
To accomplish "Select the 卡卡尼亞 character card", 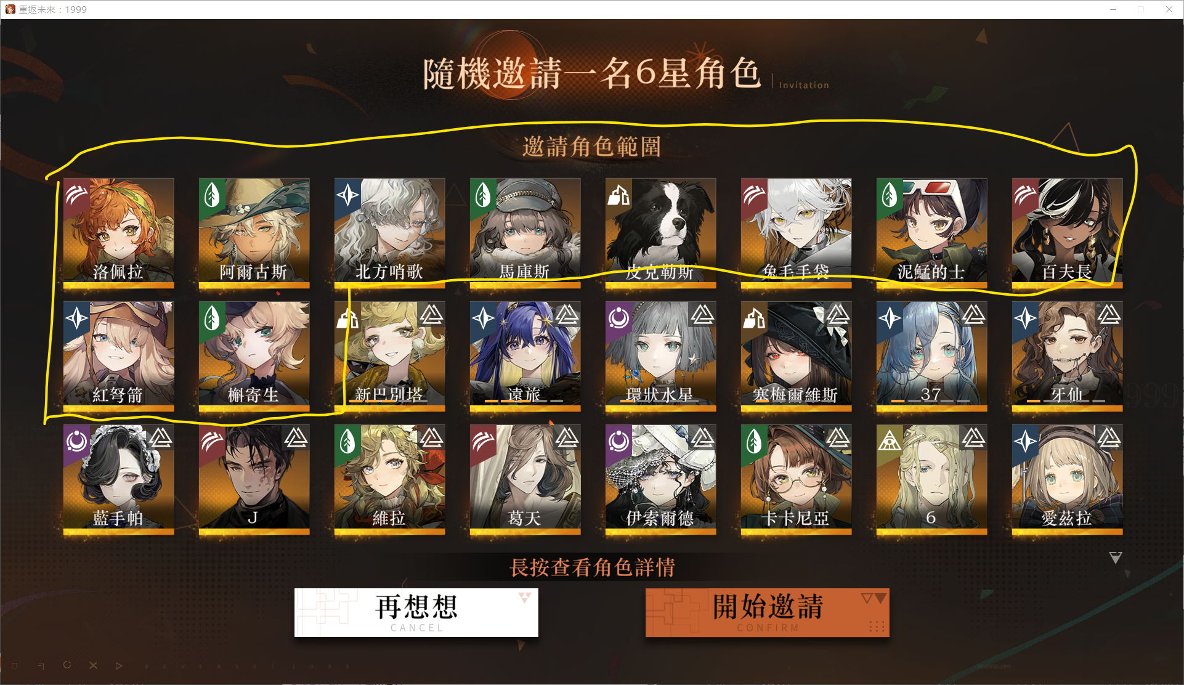I will (x=796, y=479).
